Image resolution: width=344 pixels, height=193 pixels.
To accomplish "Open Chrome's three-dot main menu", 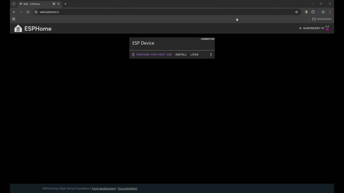I will click(330, 12).
